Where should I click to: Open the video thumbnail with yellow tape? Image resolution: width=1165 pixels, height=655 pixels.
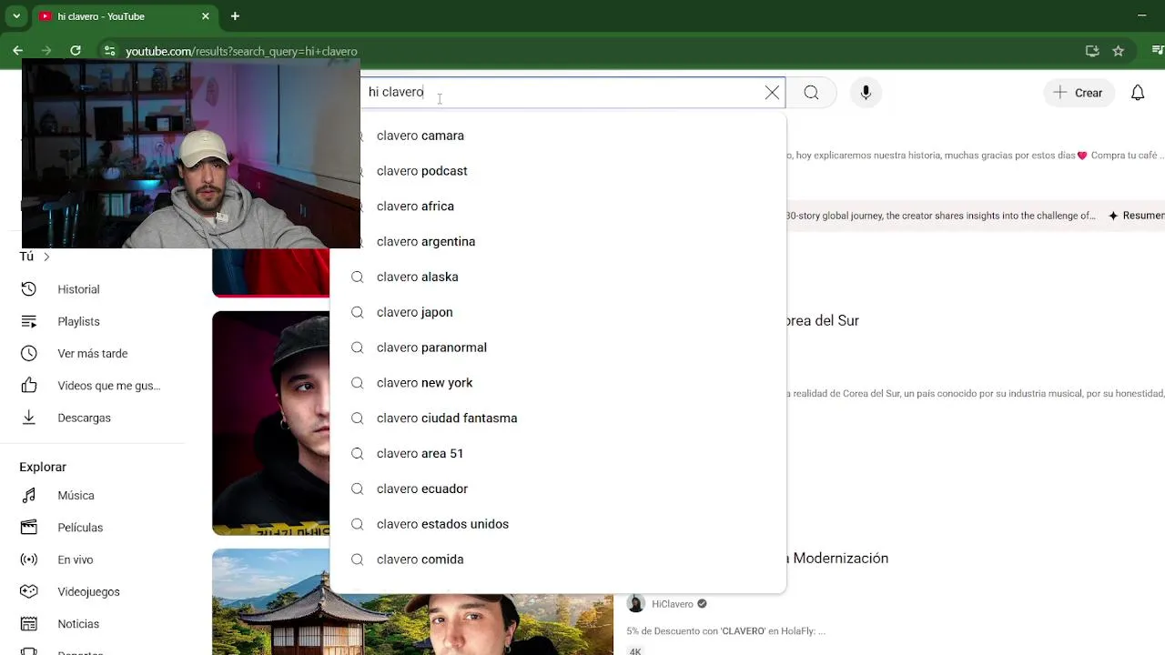pyautogui.click(x=271, y=423)
